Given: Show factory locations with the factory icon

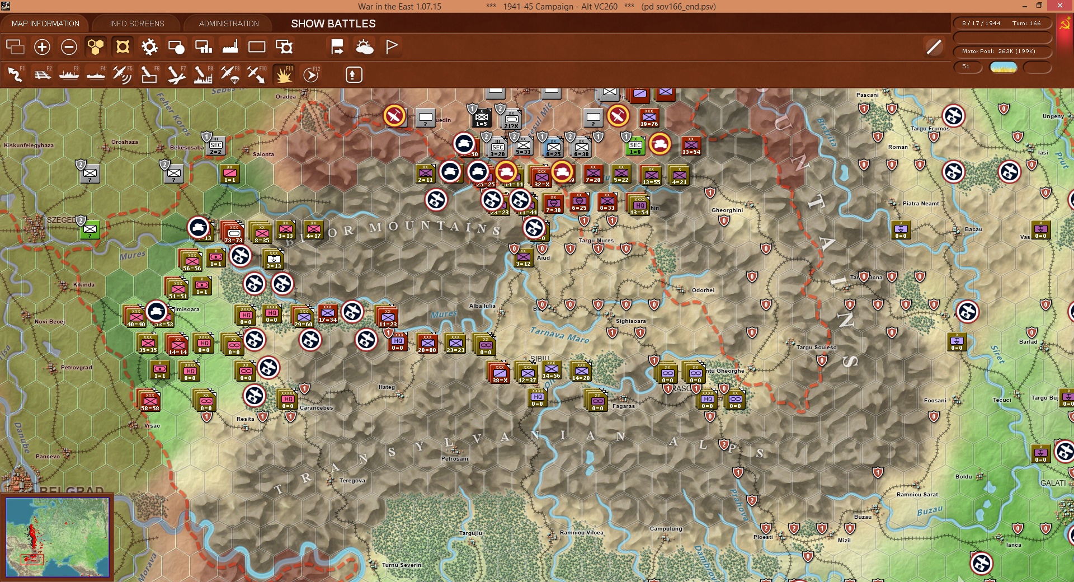Looking at the screenshot, I should point(230,47).
